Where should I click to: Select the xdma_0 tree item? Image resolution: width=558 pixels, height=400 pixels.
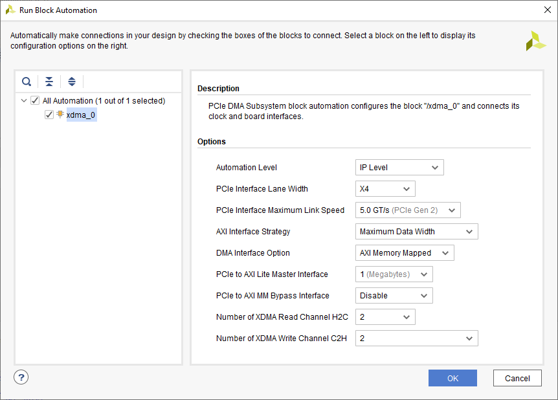point(81,115)
